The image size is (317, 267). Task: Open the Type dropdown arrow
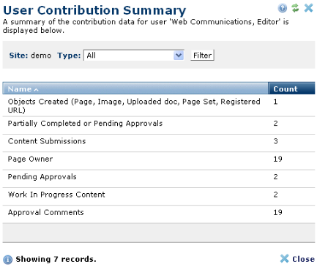tap(179, 56)
